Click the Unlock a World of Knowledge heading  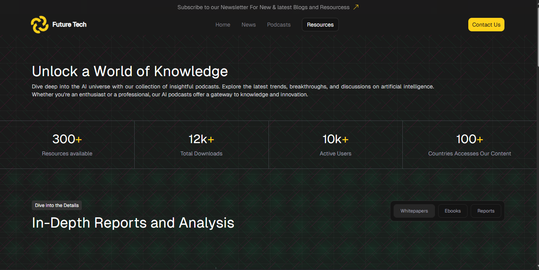[130, 71]
